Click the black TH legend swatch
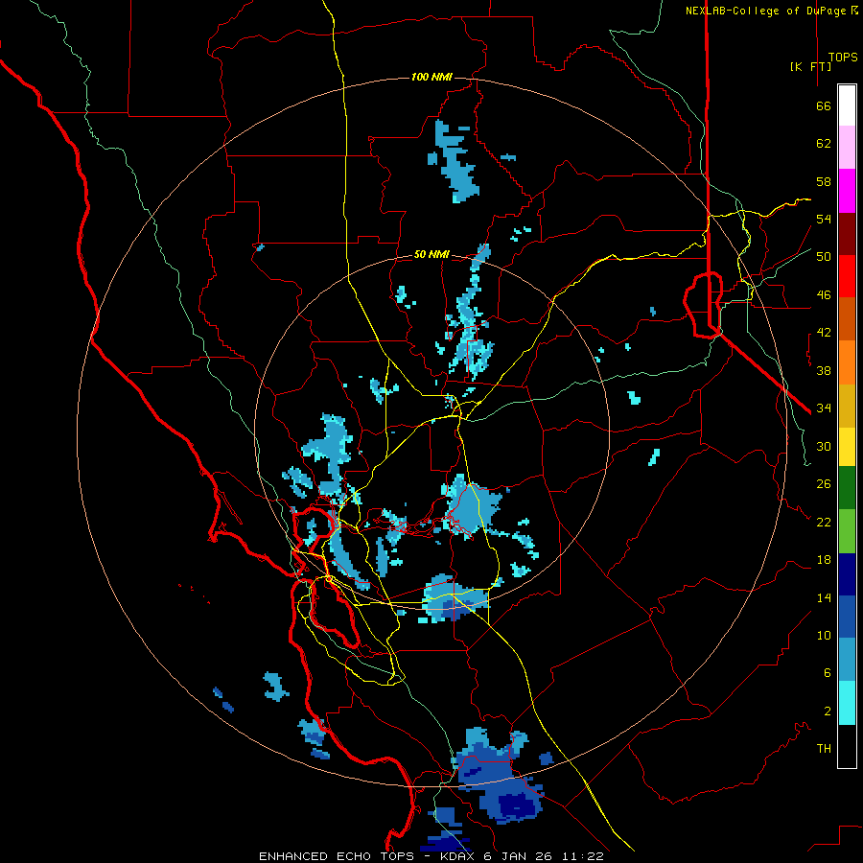The image size is (863, 863). (847, 746)
